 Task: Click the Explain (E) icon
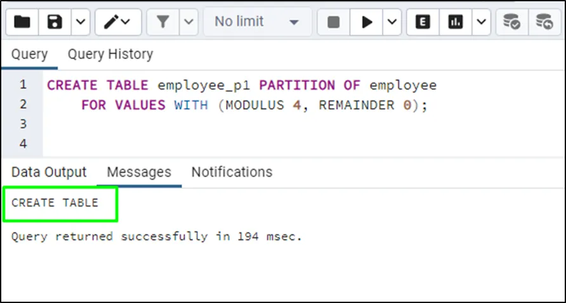(423, 22)
